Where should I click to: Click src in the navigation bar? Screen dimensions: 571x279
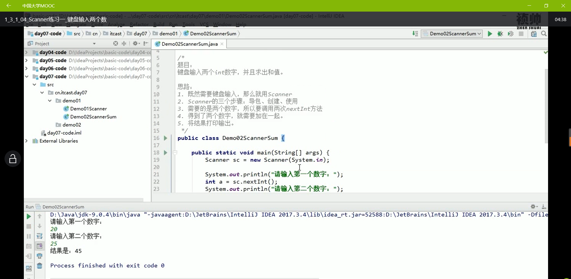click(74, 34)
